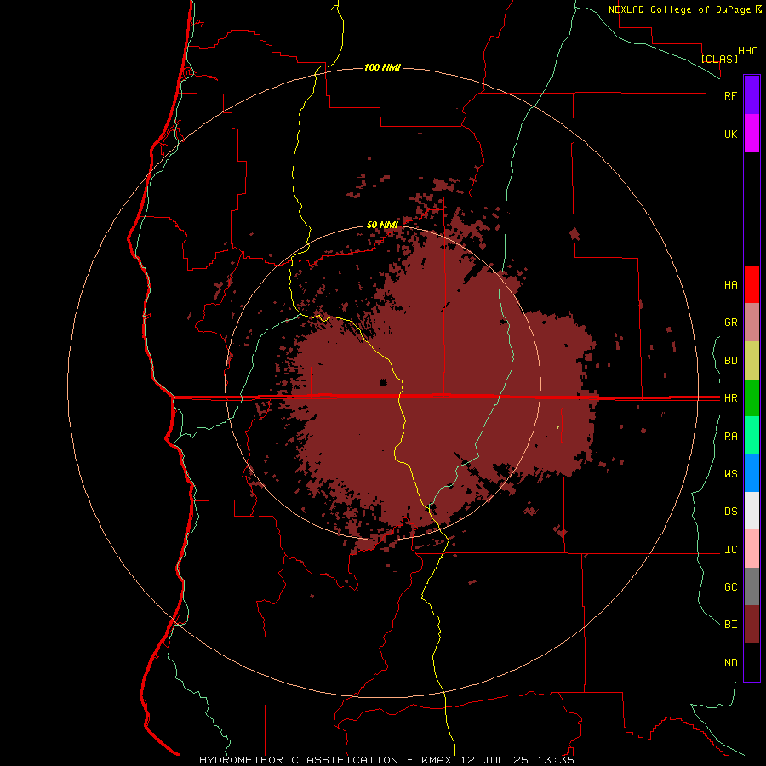Click the HHC product code label

point(747,51)
